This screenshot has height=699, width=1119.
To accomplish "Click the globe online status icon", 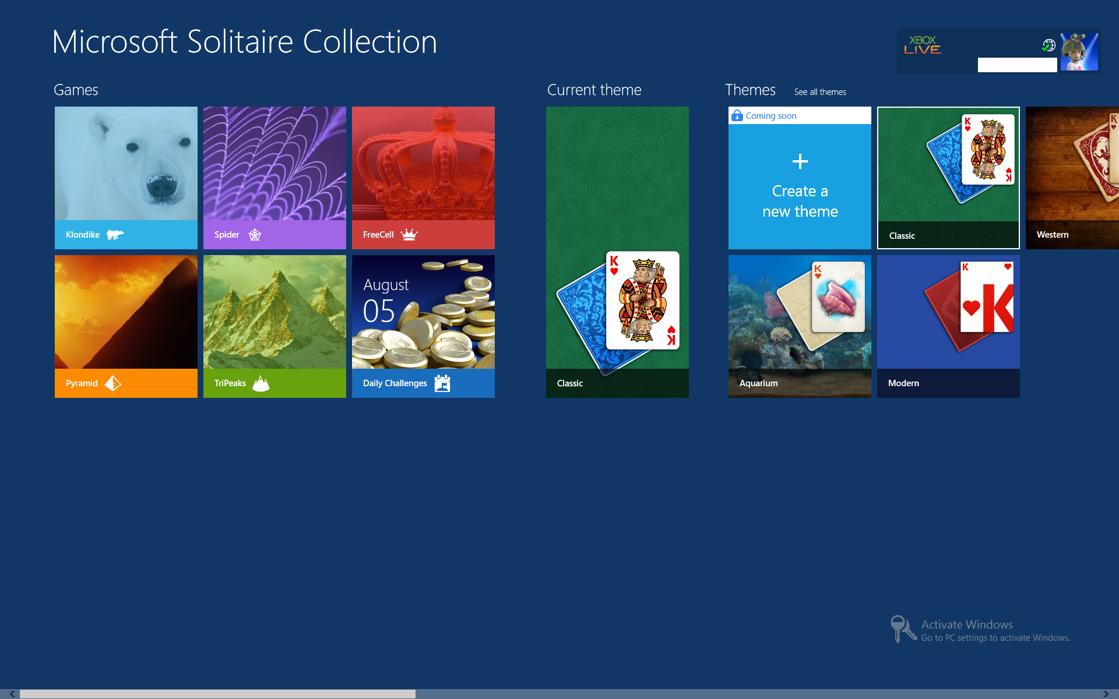I will click(x=1048, y=45).
